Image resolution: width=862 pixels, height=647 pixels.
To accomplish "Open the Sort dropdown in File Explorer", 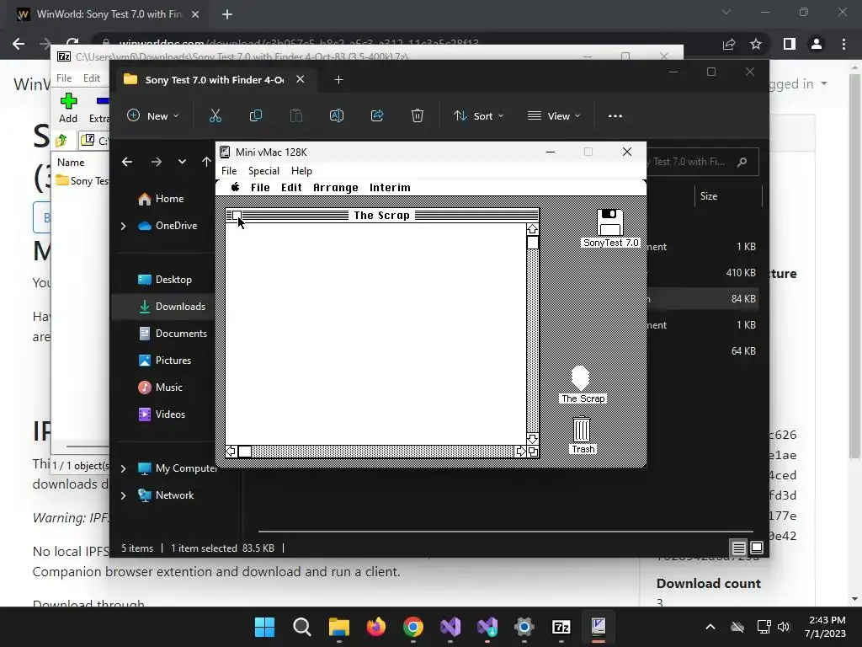I will [478, 115].
